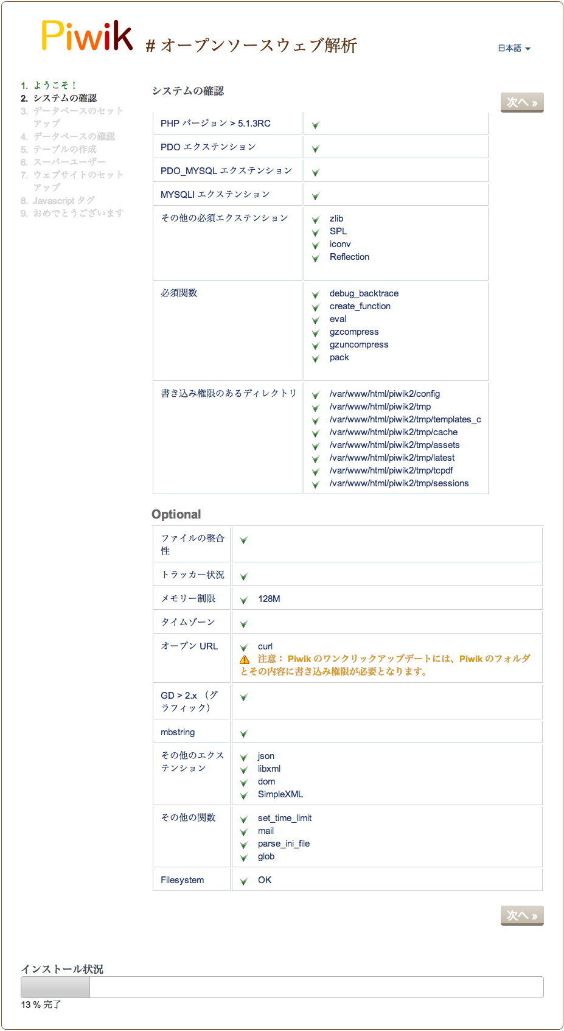Click the 13 % 完了 status text

[41, 1005]
